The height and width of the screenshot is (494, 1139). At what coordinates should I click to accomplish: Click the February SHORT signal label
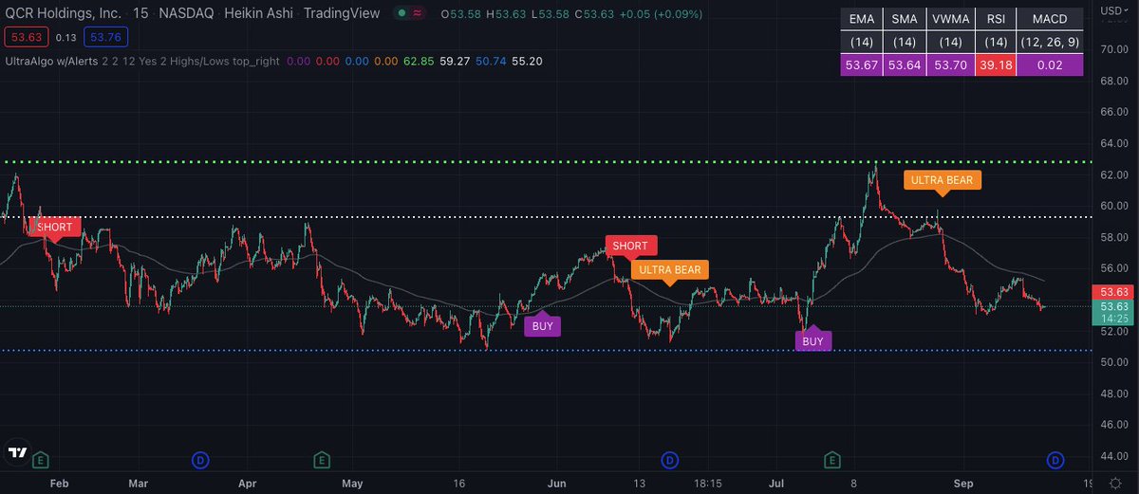(55, 228)
